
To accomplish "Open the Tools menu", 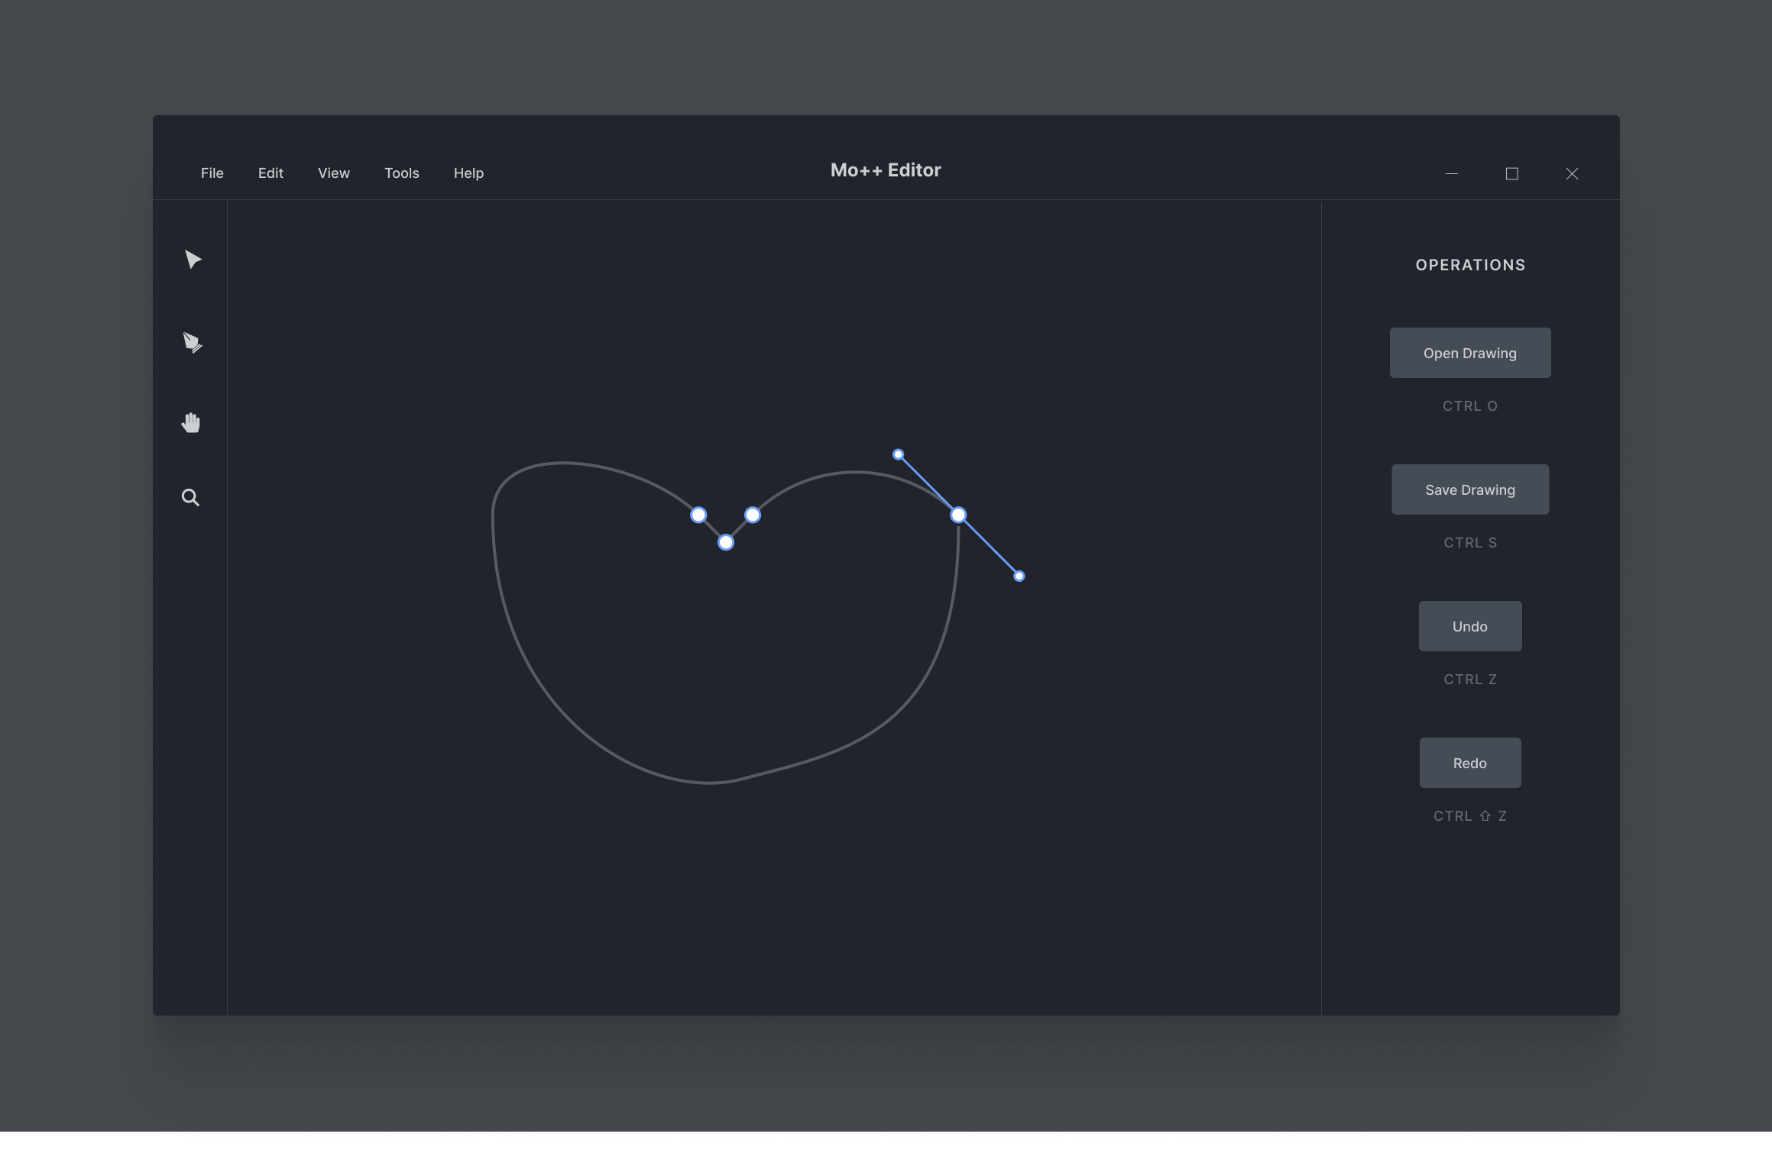I will point(401,173).
